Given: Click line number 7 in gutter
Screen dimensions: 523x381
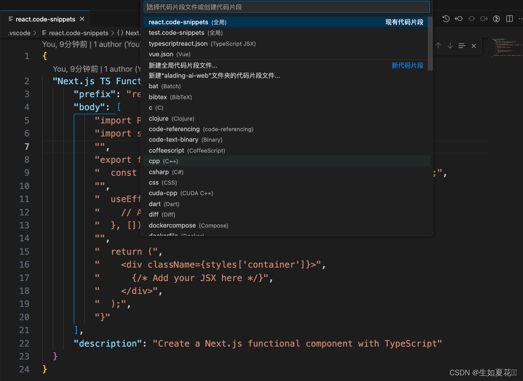Looking at the screenshot, I should pyautogui.click(x=27, y=147).
